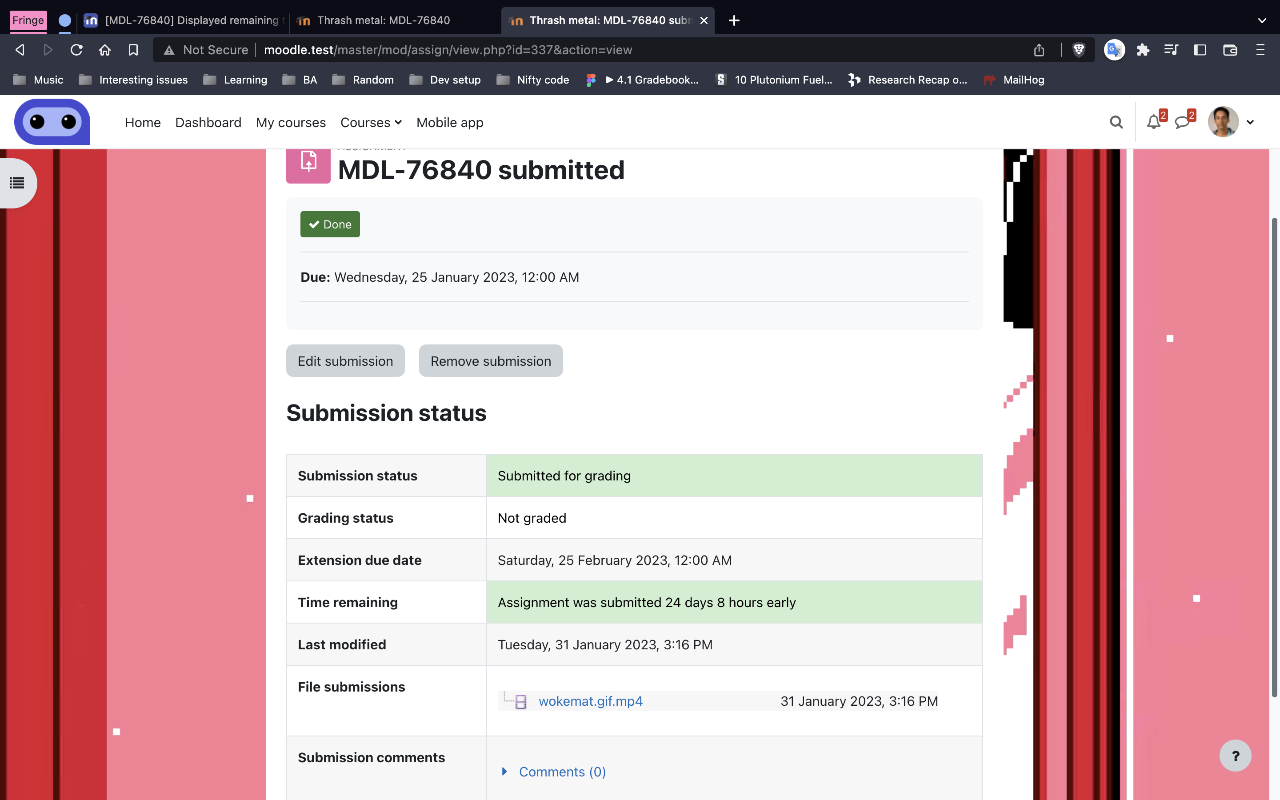Click the address bar URL
The width and height of the screenshot is (1280, 800).
448,50
